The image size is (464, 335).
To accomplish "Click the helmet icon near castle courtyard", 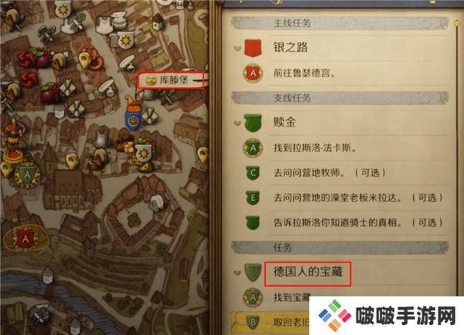I will 156,203.
